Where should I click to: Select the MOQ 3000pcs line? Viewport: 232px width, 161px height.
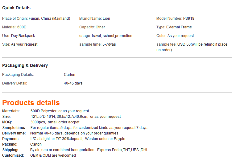(41, 122)
